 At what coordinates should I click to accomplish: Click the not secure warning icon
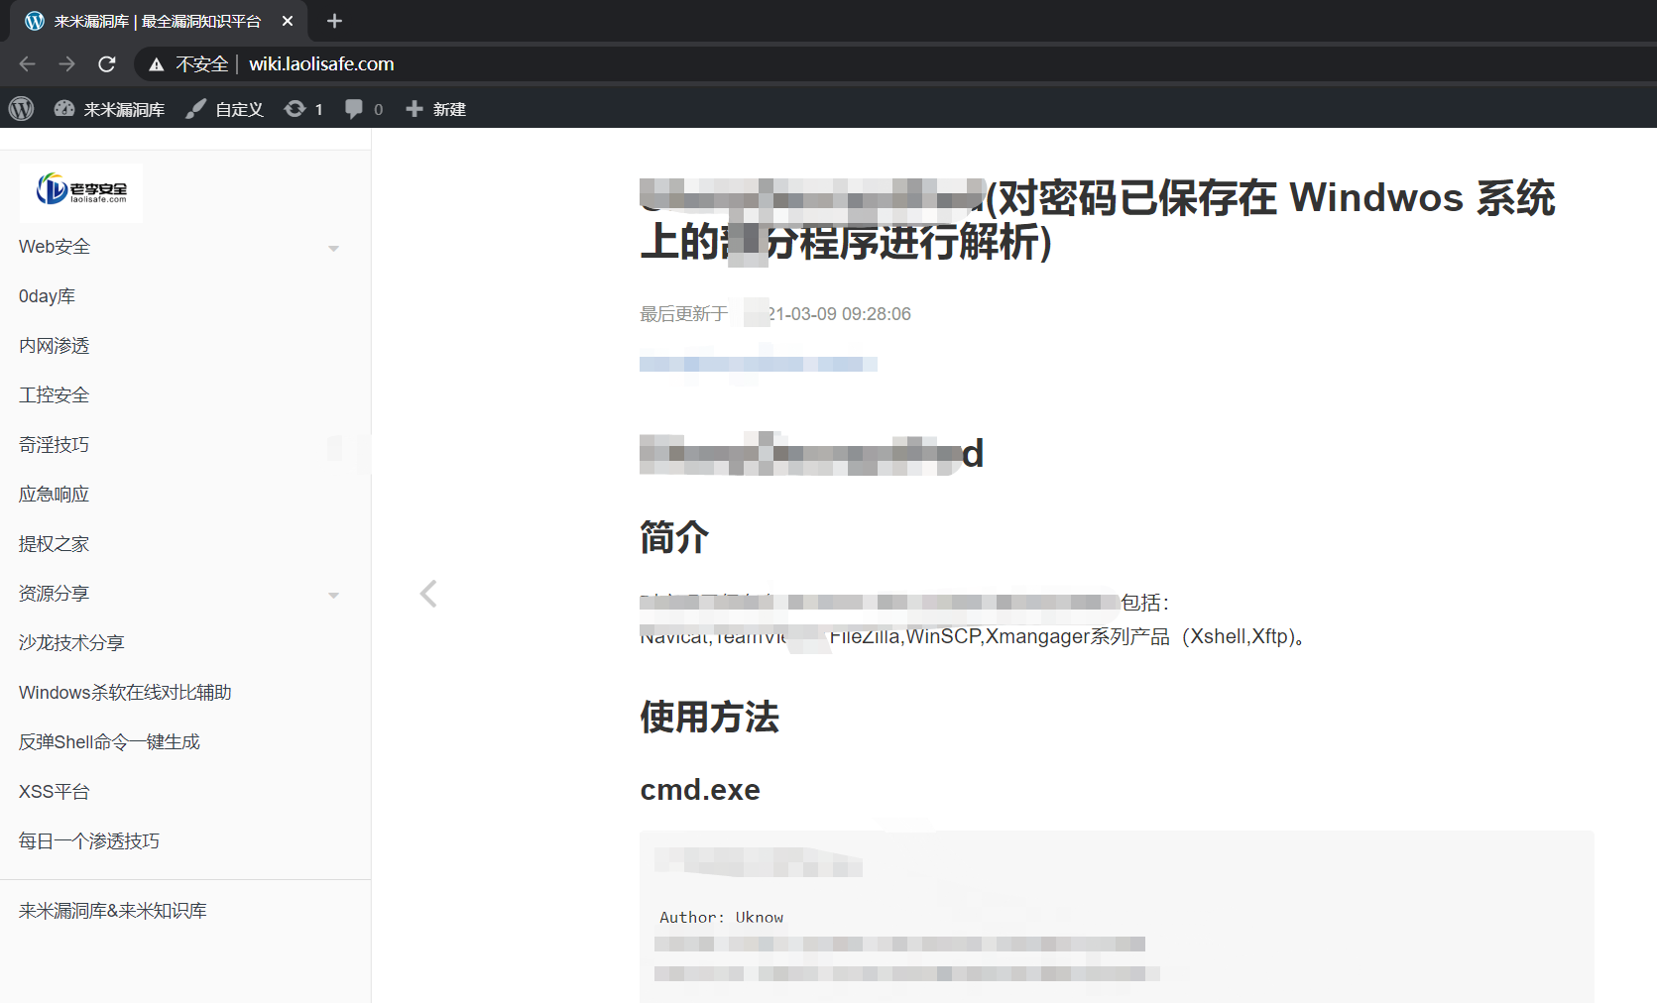click(x=157, y=64)
